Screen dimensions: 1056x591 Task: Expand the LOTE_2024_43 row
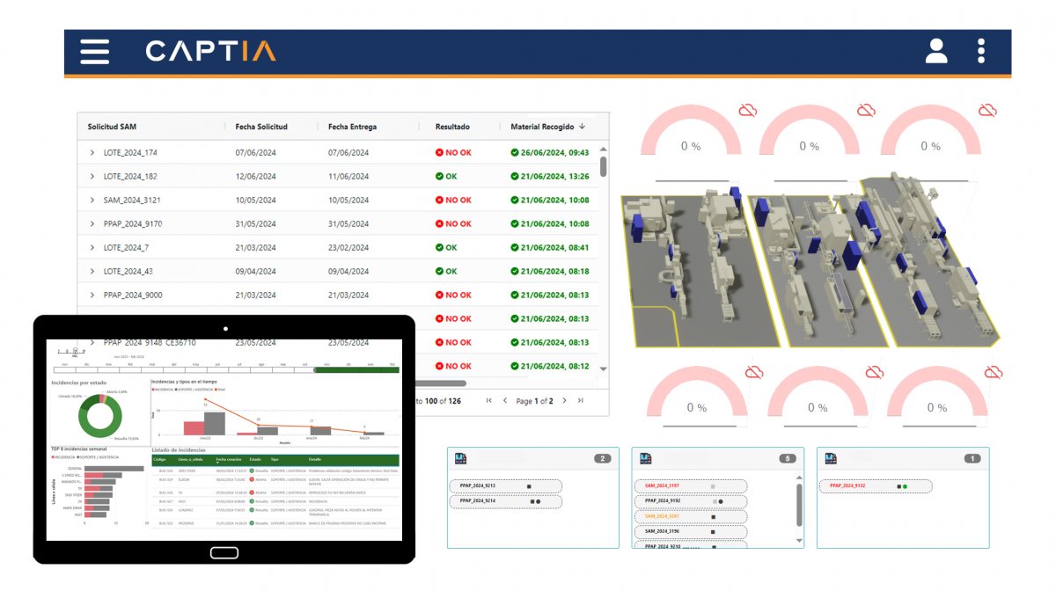click(92, 271)
